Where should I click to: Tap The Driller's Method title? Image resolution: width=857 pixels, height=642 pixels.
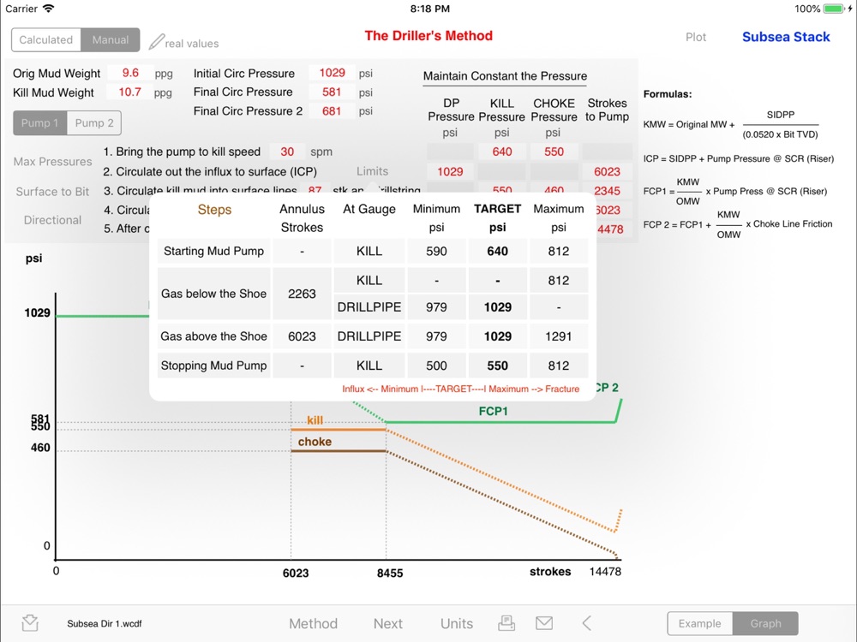[x=428, y=36]
